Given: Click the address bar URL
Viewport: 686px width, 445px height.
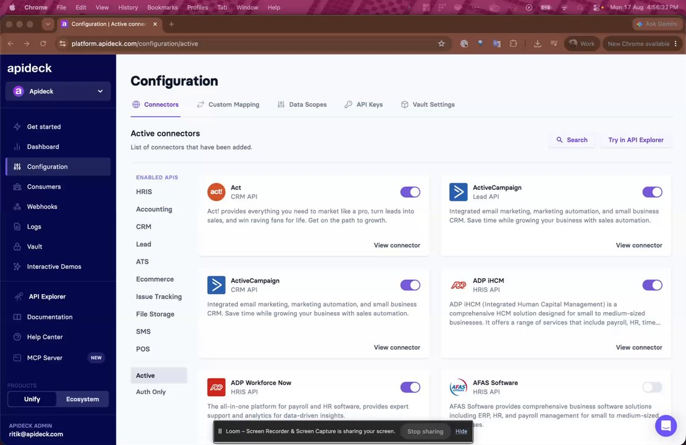Looking at the screenshot, I should click(135, 44).
